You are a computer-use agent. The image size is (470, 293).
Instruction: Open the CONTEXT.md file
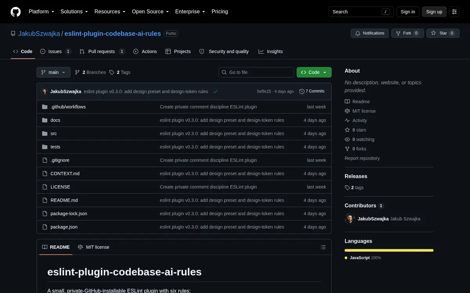(x=65, y=173)
